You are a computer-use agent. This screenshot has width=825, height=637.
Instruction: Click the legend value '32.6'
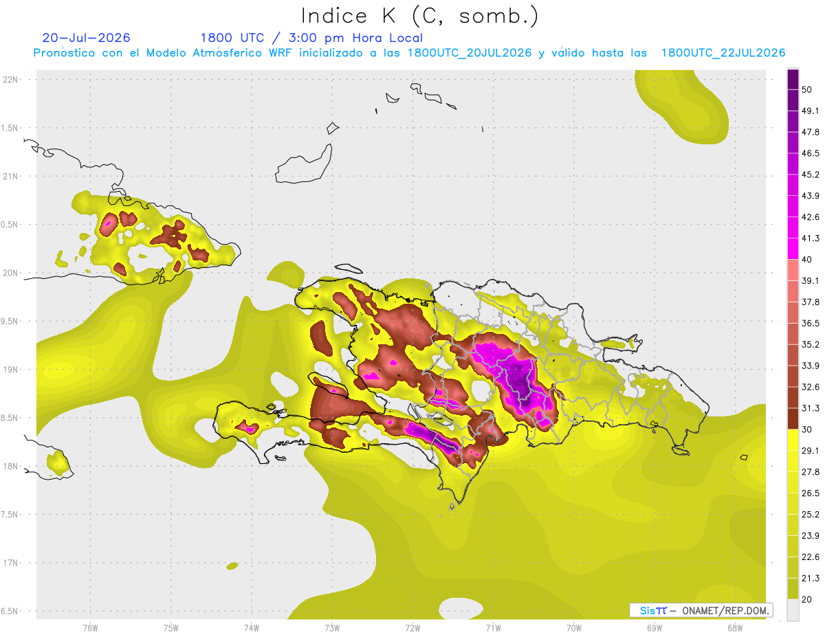[x=811, y=387]
